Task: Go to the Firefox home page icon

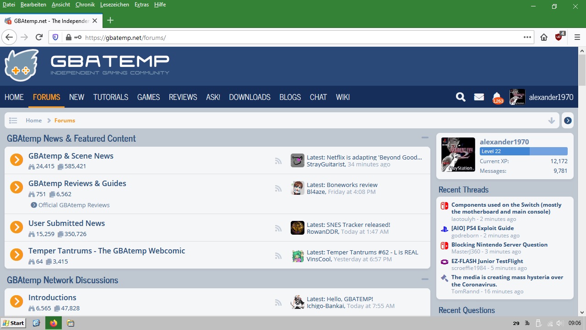Action: coord(544,37)
